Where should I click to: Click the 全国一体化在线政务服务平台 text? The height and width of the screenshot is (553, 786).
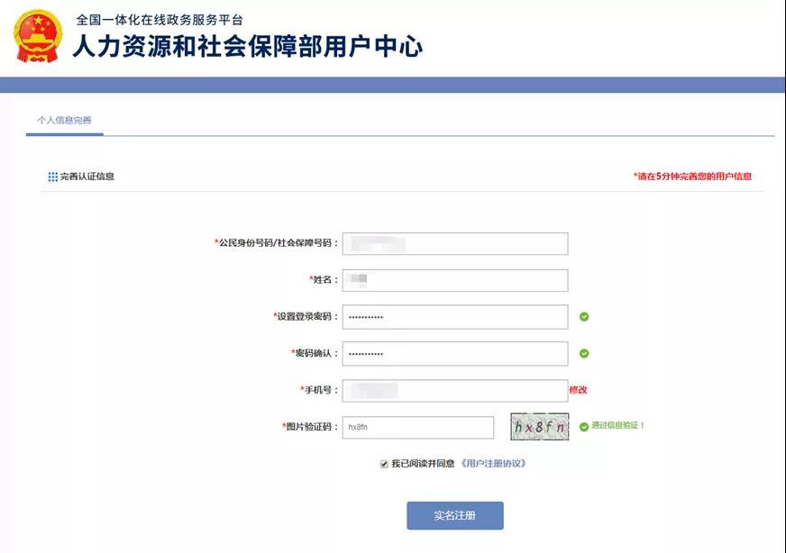pos(160,20)
